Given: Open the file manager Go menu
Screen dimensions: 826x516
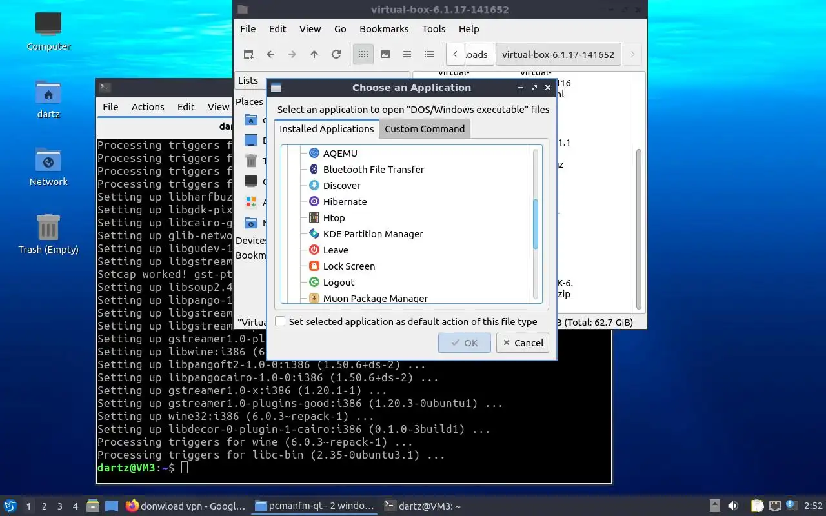Looking at the screenshot, I should pos(340,29).
